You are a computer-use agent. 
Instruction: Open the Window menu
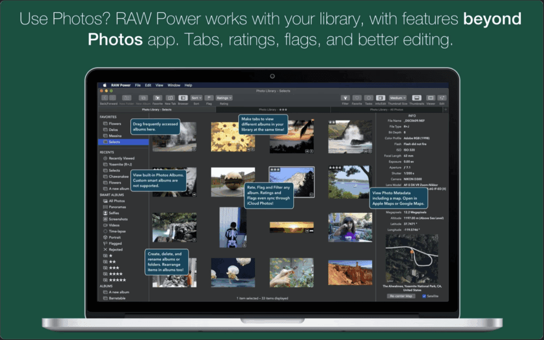174,85
